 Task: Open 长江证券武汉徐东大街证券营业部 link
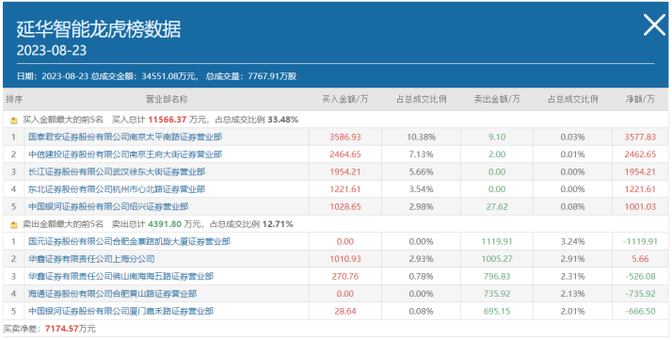(x=117, y=172)
